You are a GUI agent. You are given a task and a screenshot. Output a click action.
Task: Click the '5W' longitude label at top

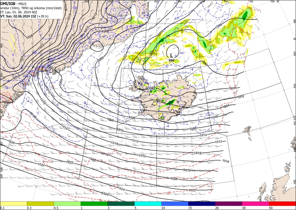(x=226, y=1)
